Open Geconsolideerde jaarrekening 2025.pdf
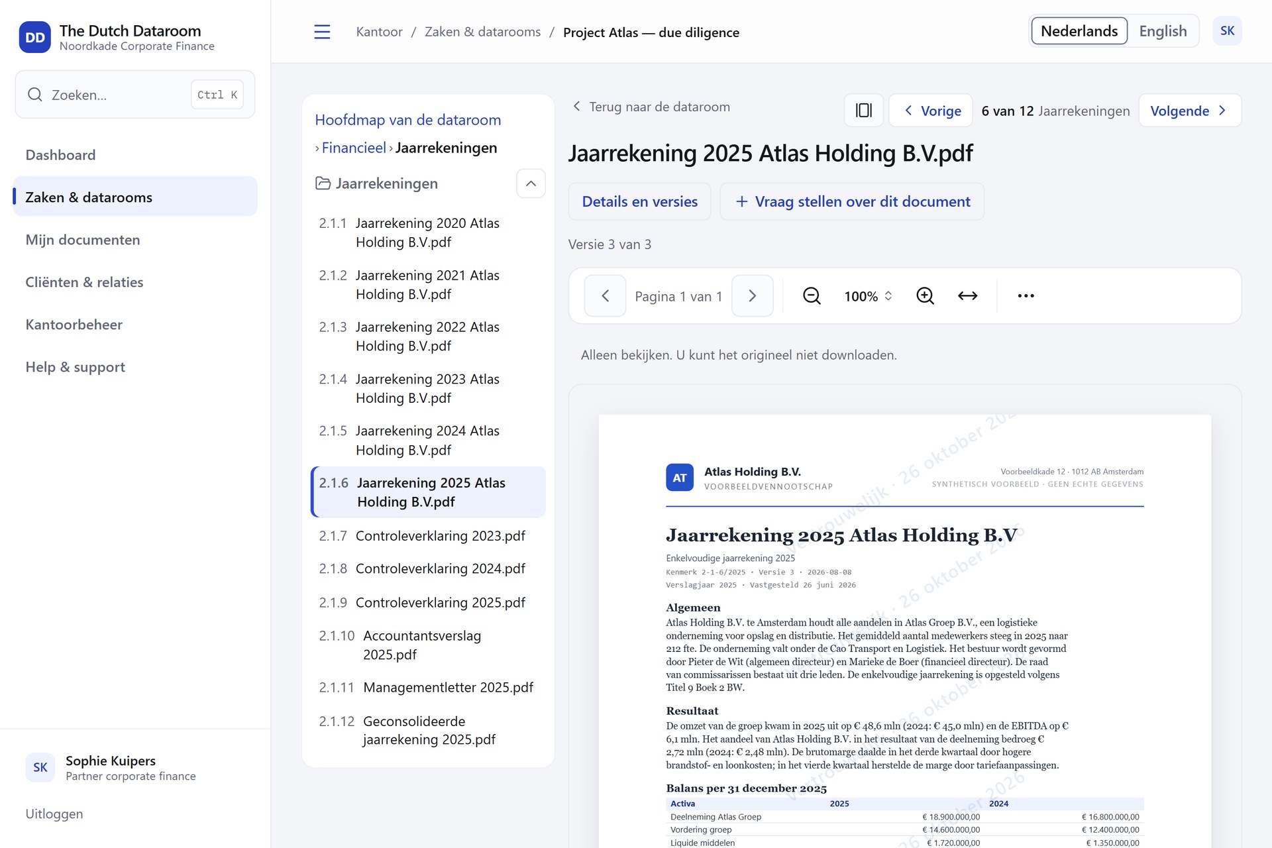The width and height of the screenshot is (1272, 848). [x=428, y=730]
